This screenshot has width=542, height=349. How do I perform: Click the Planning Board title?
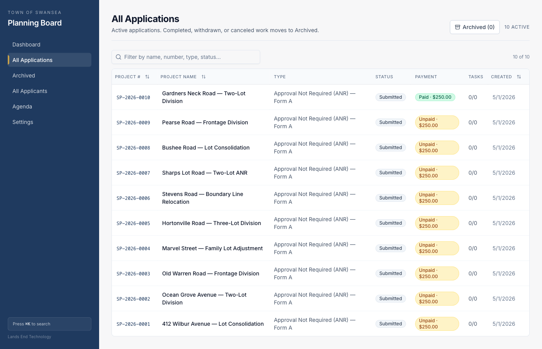(x=35, y=23)
